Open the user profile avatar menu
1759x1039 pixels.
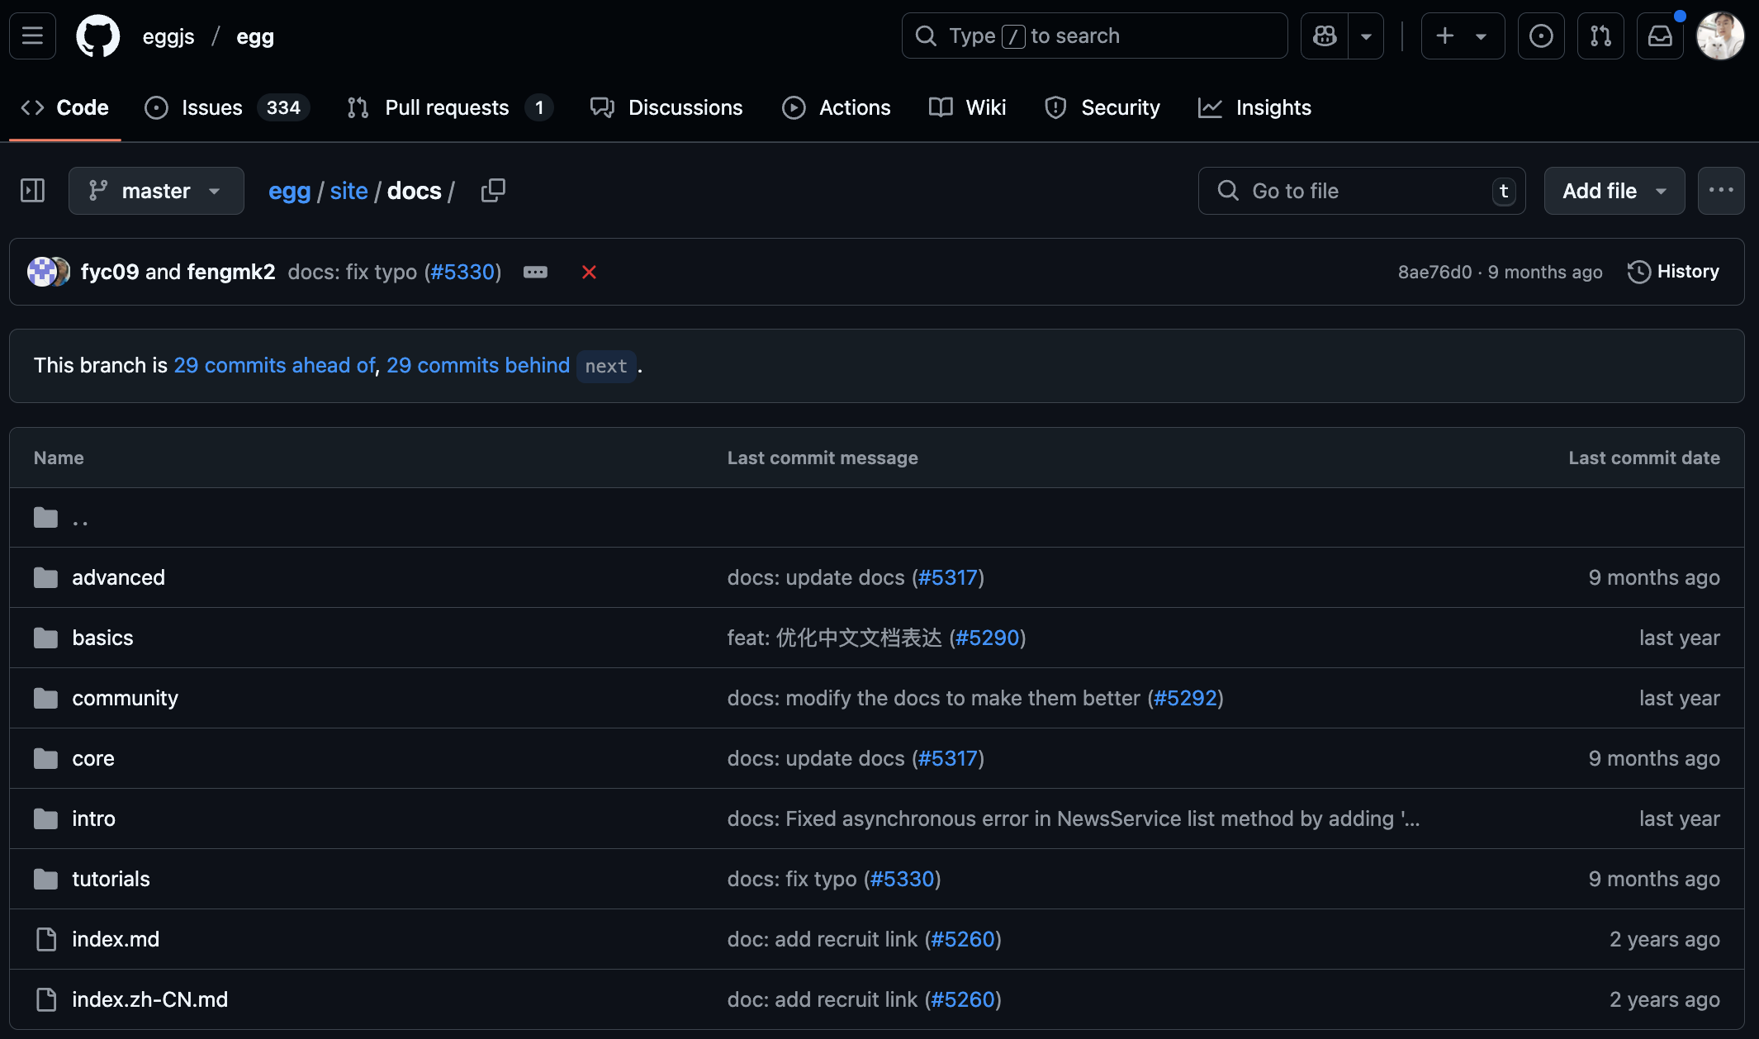tap(1720, 36)
